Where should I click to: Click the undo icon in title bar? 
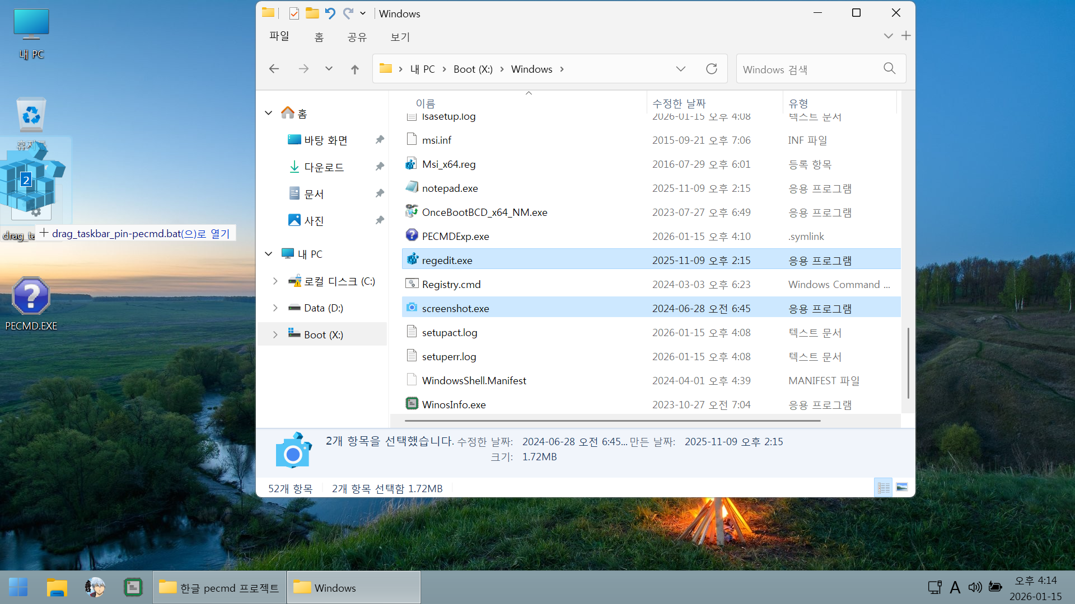pos(330,13)
